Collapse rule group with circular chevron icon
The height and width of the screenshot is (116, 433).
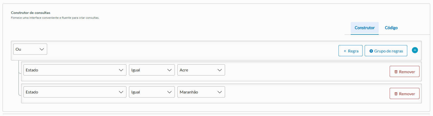415,50
